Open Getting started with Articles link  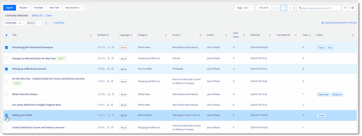click(x=339, y=23)
